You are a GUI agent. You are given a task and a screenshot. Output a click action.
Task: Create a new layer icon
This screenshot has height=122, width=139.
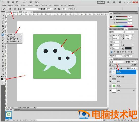(x=132, y=120)
